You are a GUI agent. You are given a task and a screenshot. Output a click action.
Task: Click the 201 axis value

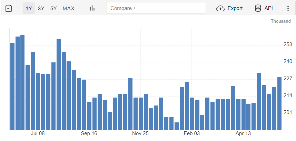click(288, 113)
